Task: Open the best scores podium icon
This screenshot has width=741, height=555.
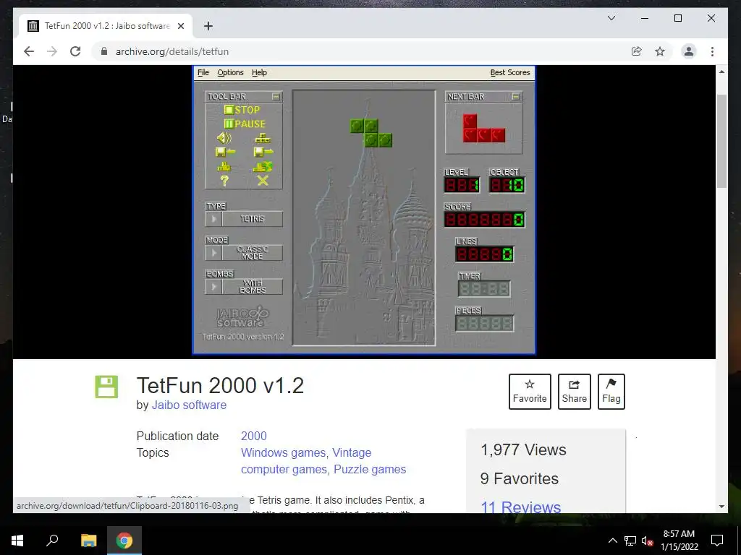Action: click(x=224, y=166)
